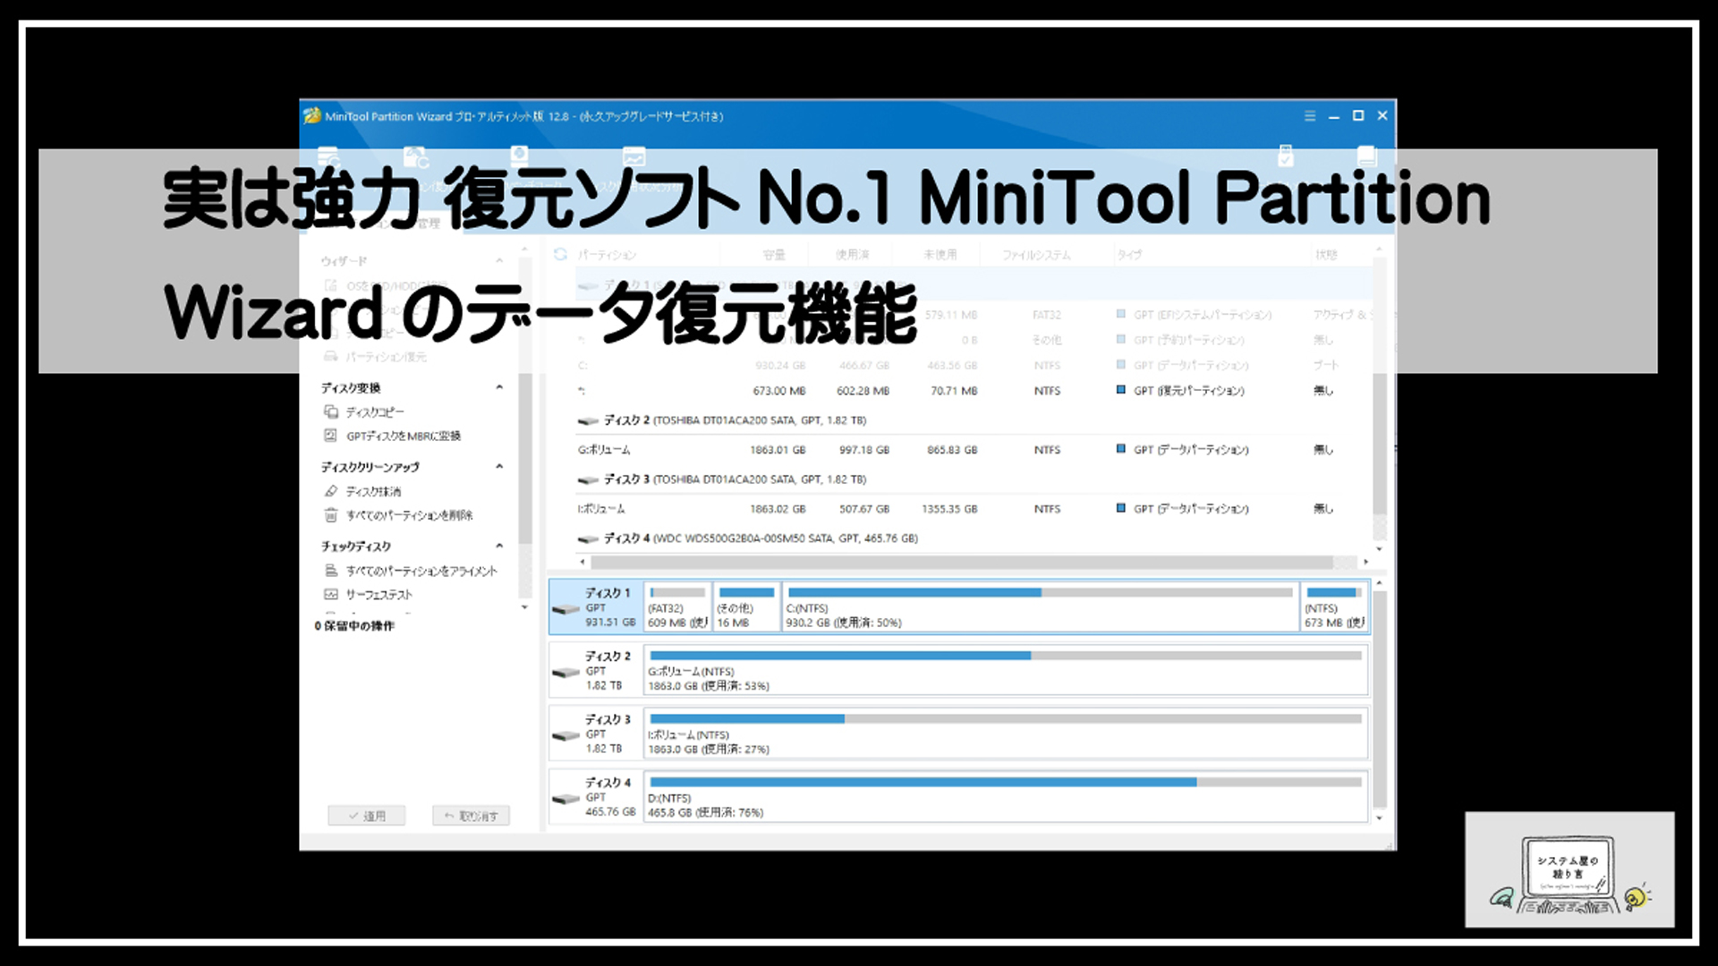Click partition list scroll down arrow

1379,549
